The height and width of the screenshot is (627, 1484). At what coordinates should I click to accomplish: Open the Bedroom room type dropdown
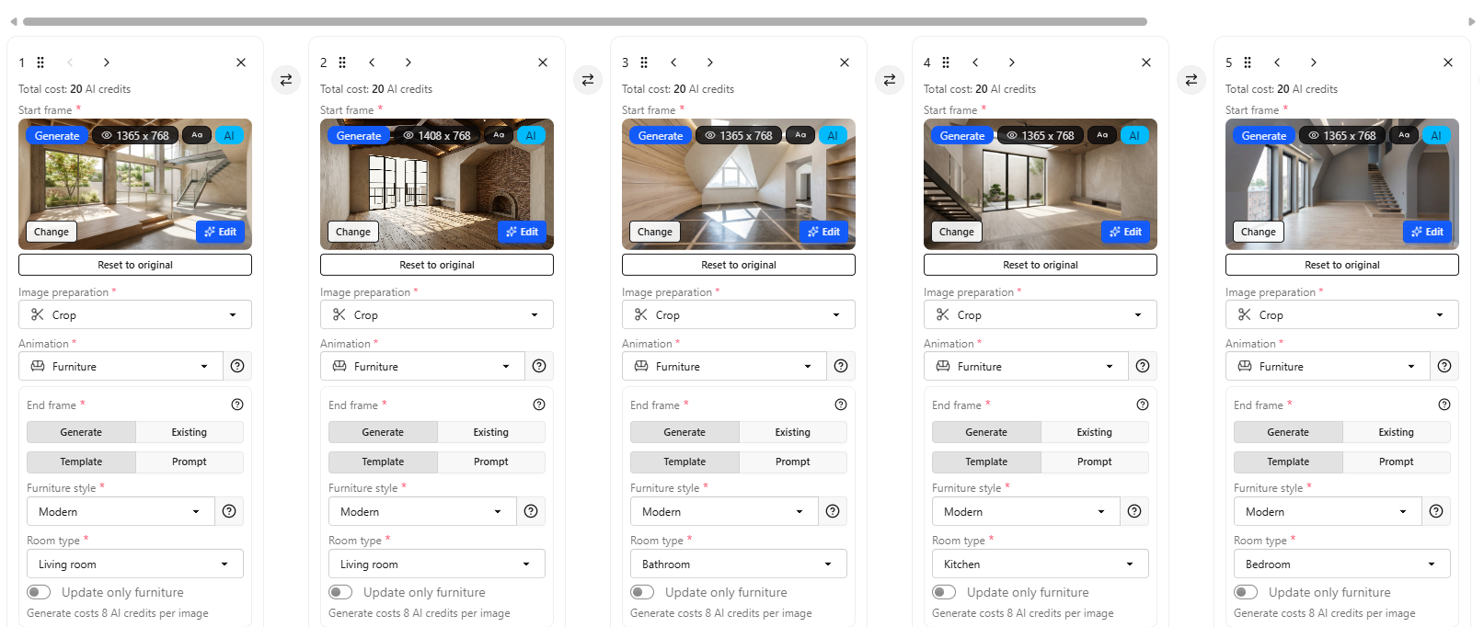[x=1342, y=564]
